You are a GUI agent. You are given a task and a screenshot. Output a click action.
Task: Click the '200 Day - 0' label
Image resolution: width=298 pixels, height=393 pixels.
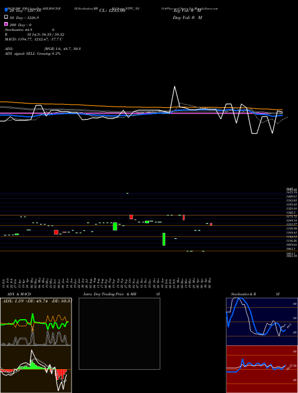point(21,25)
